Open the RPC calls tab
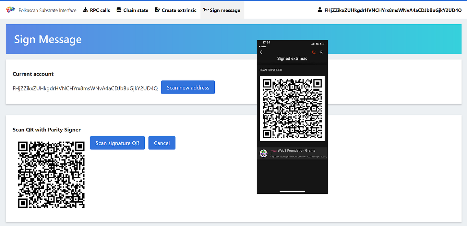The image size is (467, 226). click(x=97, y=10)
